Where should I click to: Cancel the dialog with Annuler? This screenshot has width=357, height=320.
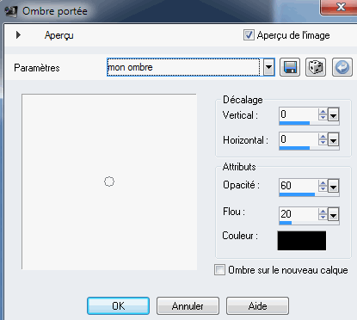pos(188,306)
